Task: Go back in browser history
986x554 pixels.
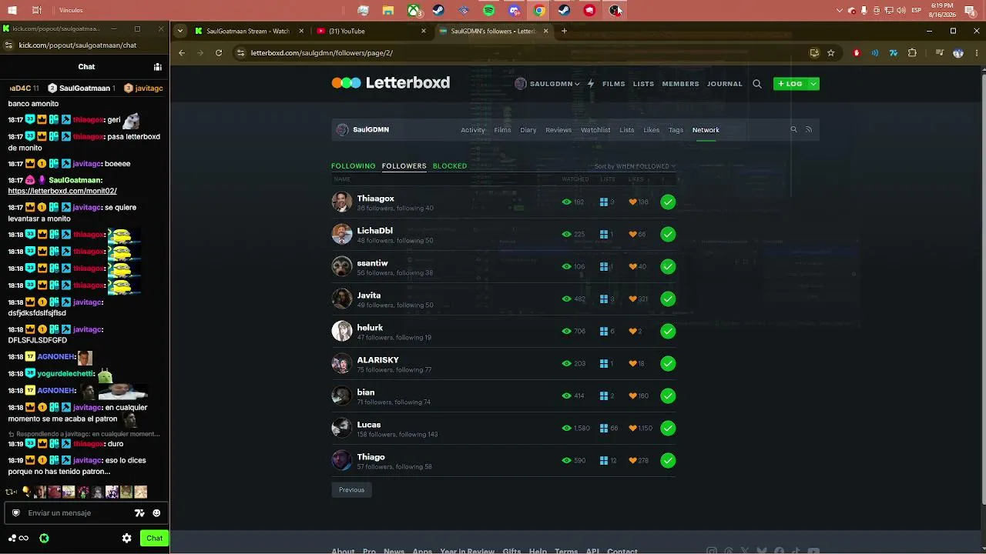Action: [x=182, y=53]
